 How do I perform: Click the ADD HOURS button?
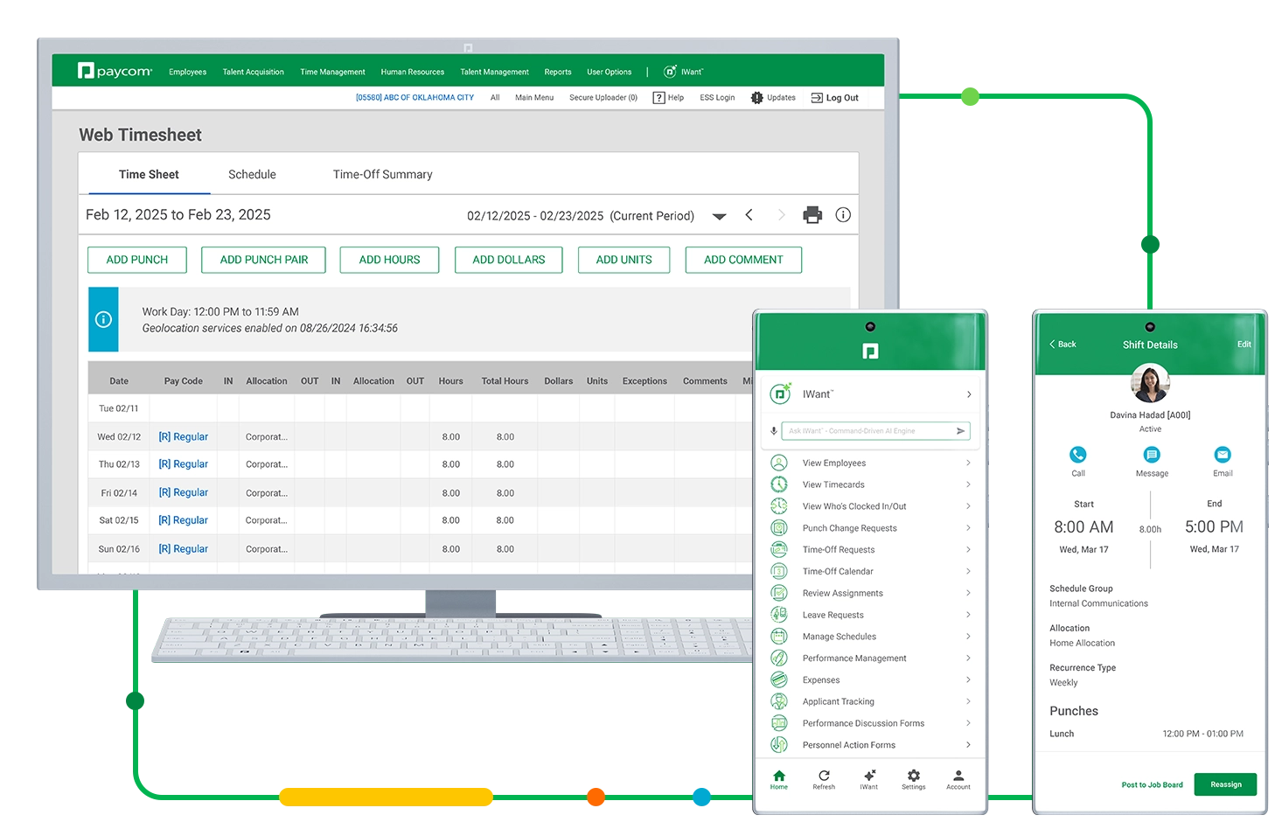pos(389,260)
